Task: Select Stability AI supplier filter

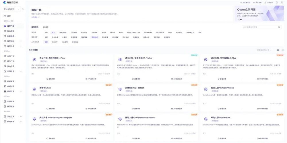Action: pyautogui.click(x=190, y=32)
